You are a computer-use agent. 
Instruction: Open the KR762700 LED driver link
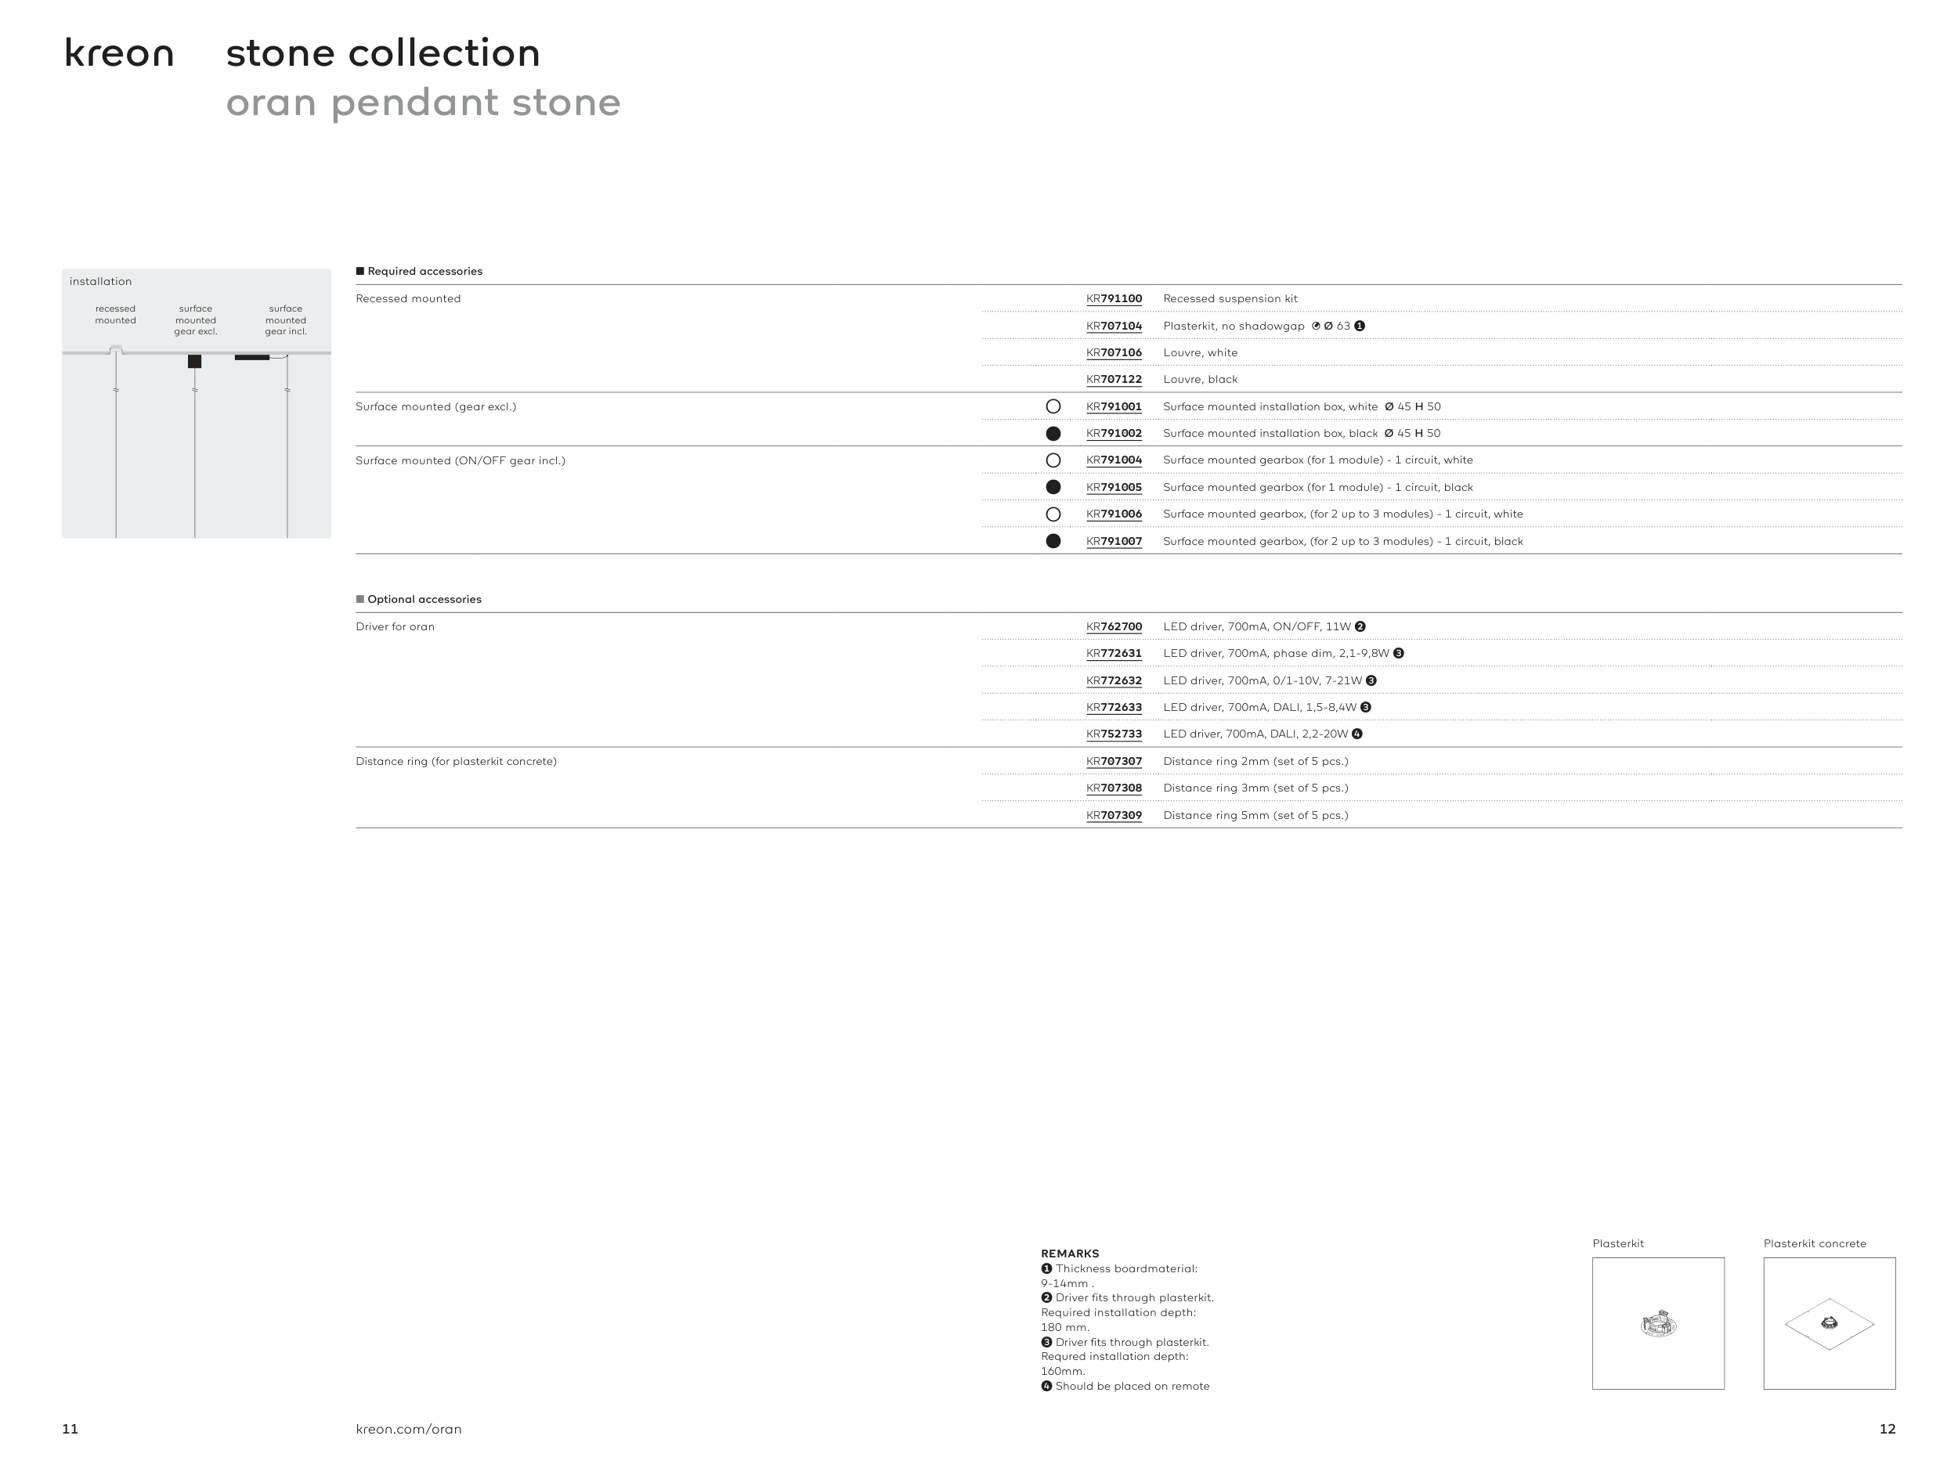[x=1114, y=627]
